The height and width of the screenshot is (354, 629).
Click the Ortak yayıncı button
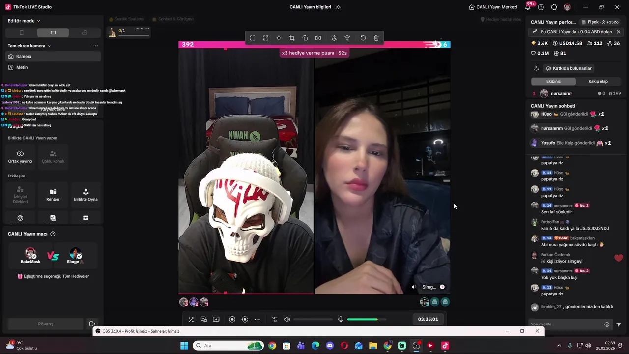point(20,157)
